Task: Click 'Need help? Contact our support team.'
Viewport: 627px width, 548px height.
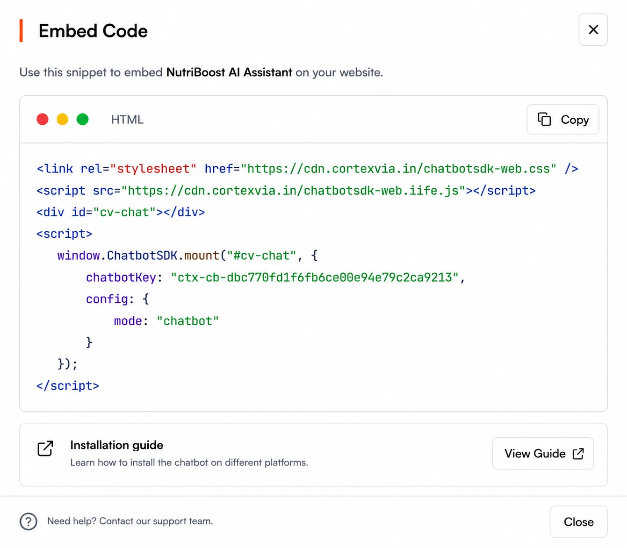Action: [x=130, y=521]
